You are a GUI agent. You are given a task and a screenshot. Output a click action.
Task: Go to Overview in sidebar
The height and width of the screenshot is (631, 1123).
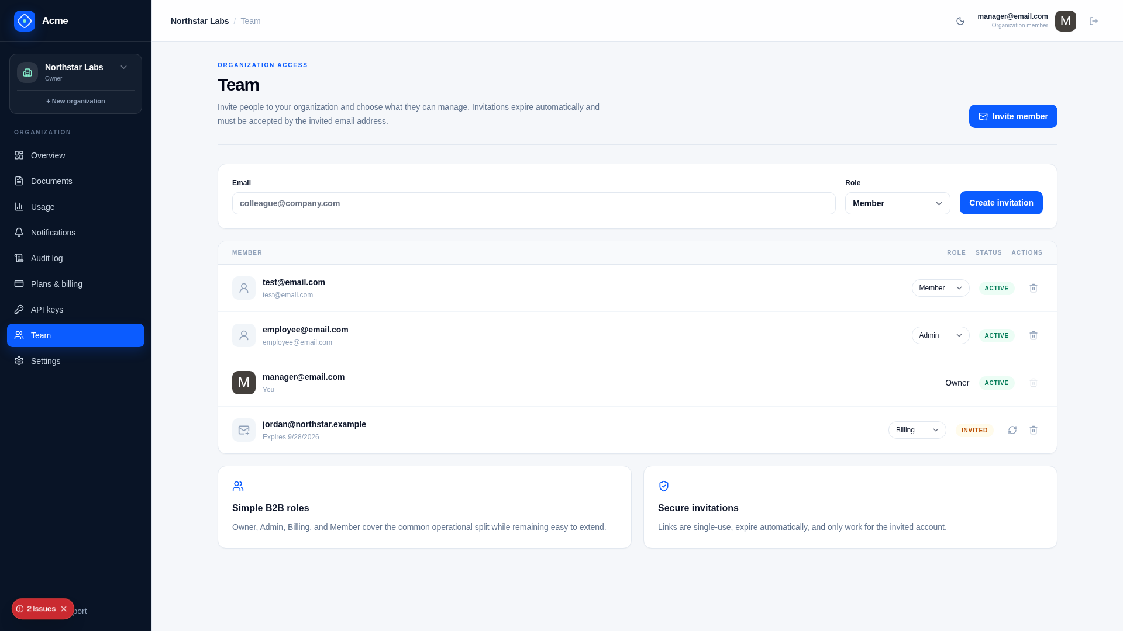pyautogui.click(x=75, y=155)
